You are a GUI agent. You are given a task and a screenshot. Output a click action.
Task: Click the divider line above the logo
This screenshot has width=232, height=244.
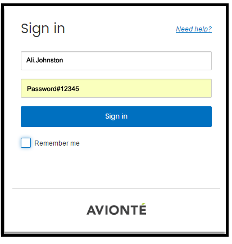(x=116, y=188)
